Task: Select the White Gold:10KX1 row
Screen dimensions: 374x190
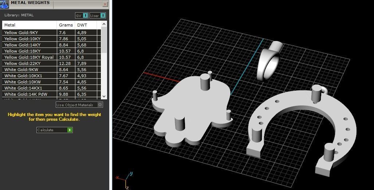Action: pos(51,76)
